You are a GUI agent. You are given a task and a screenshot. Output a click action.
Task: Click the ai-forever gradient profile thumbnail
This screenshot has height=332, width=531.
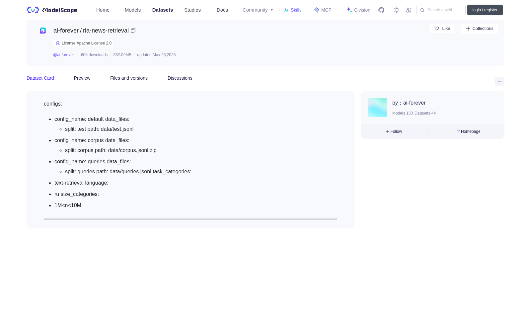click(x=378, y=108)
